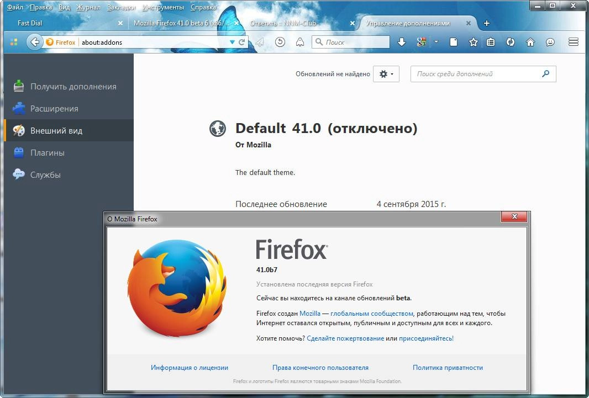589x398 pixels.
Task: Click the version text 41.0b7
Action: (267, 270)
